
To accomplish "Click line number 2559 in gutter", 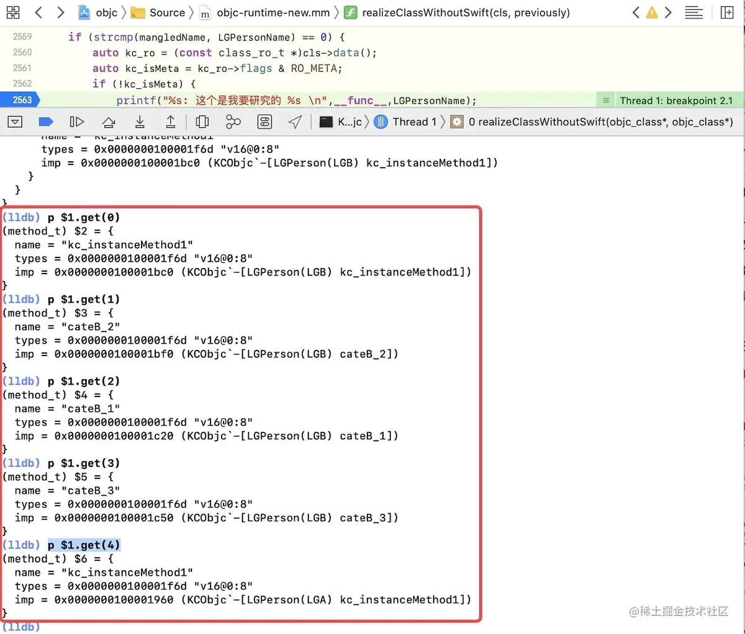I will pyautogui.click(x=22, y=37).
